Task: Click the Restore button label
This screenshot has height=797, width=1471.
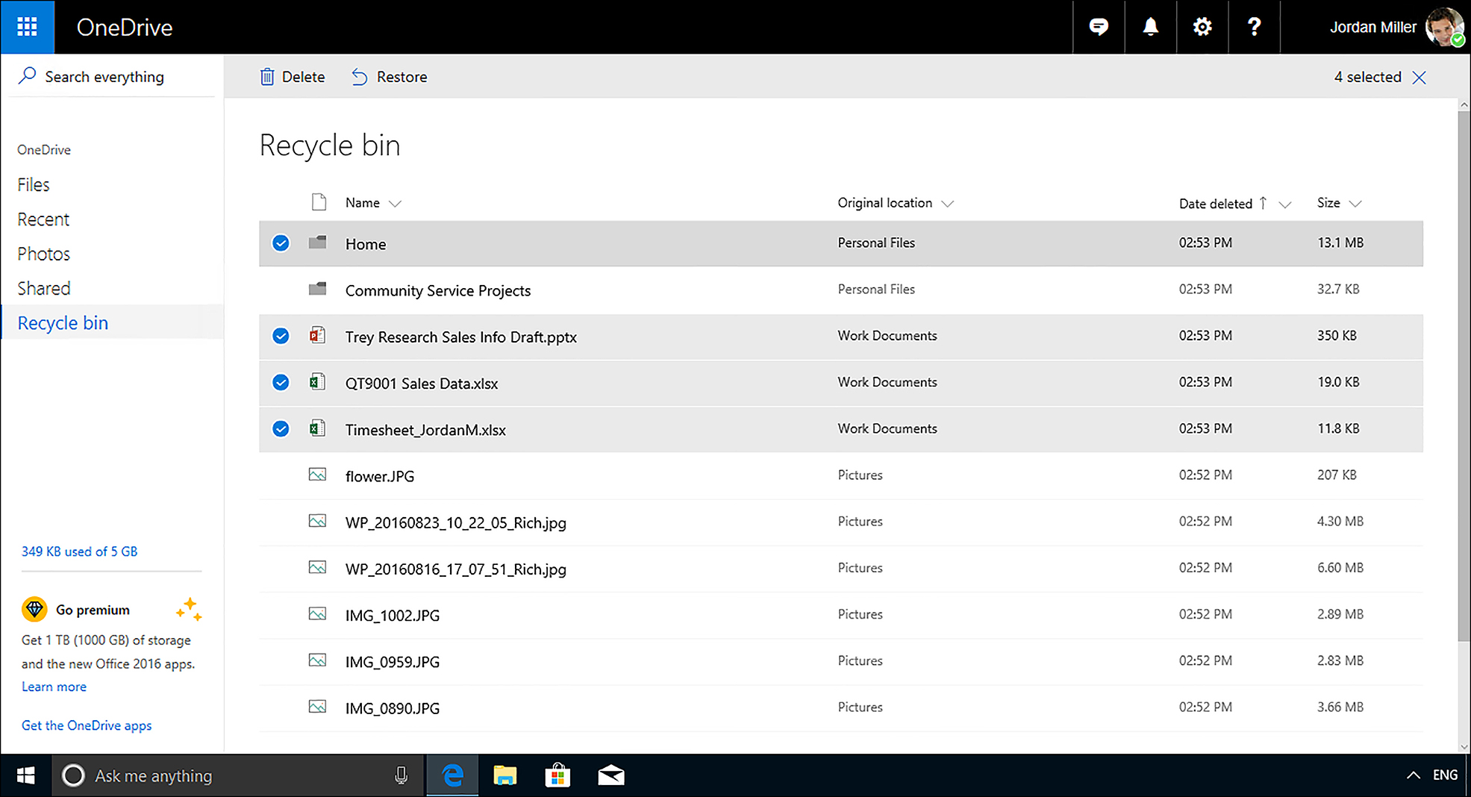Action: click(402, 77)
